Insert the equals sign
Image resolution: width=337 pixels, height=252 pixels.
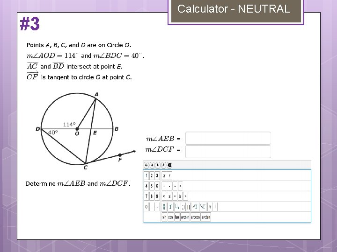(x=175, y=196)
